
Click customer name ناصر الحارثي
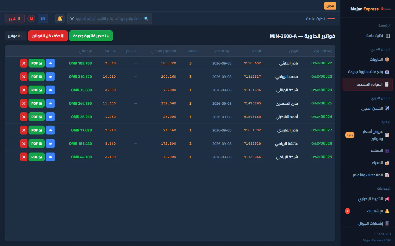(x=289, y=63)
